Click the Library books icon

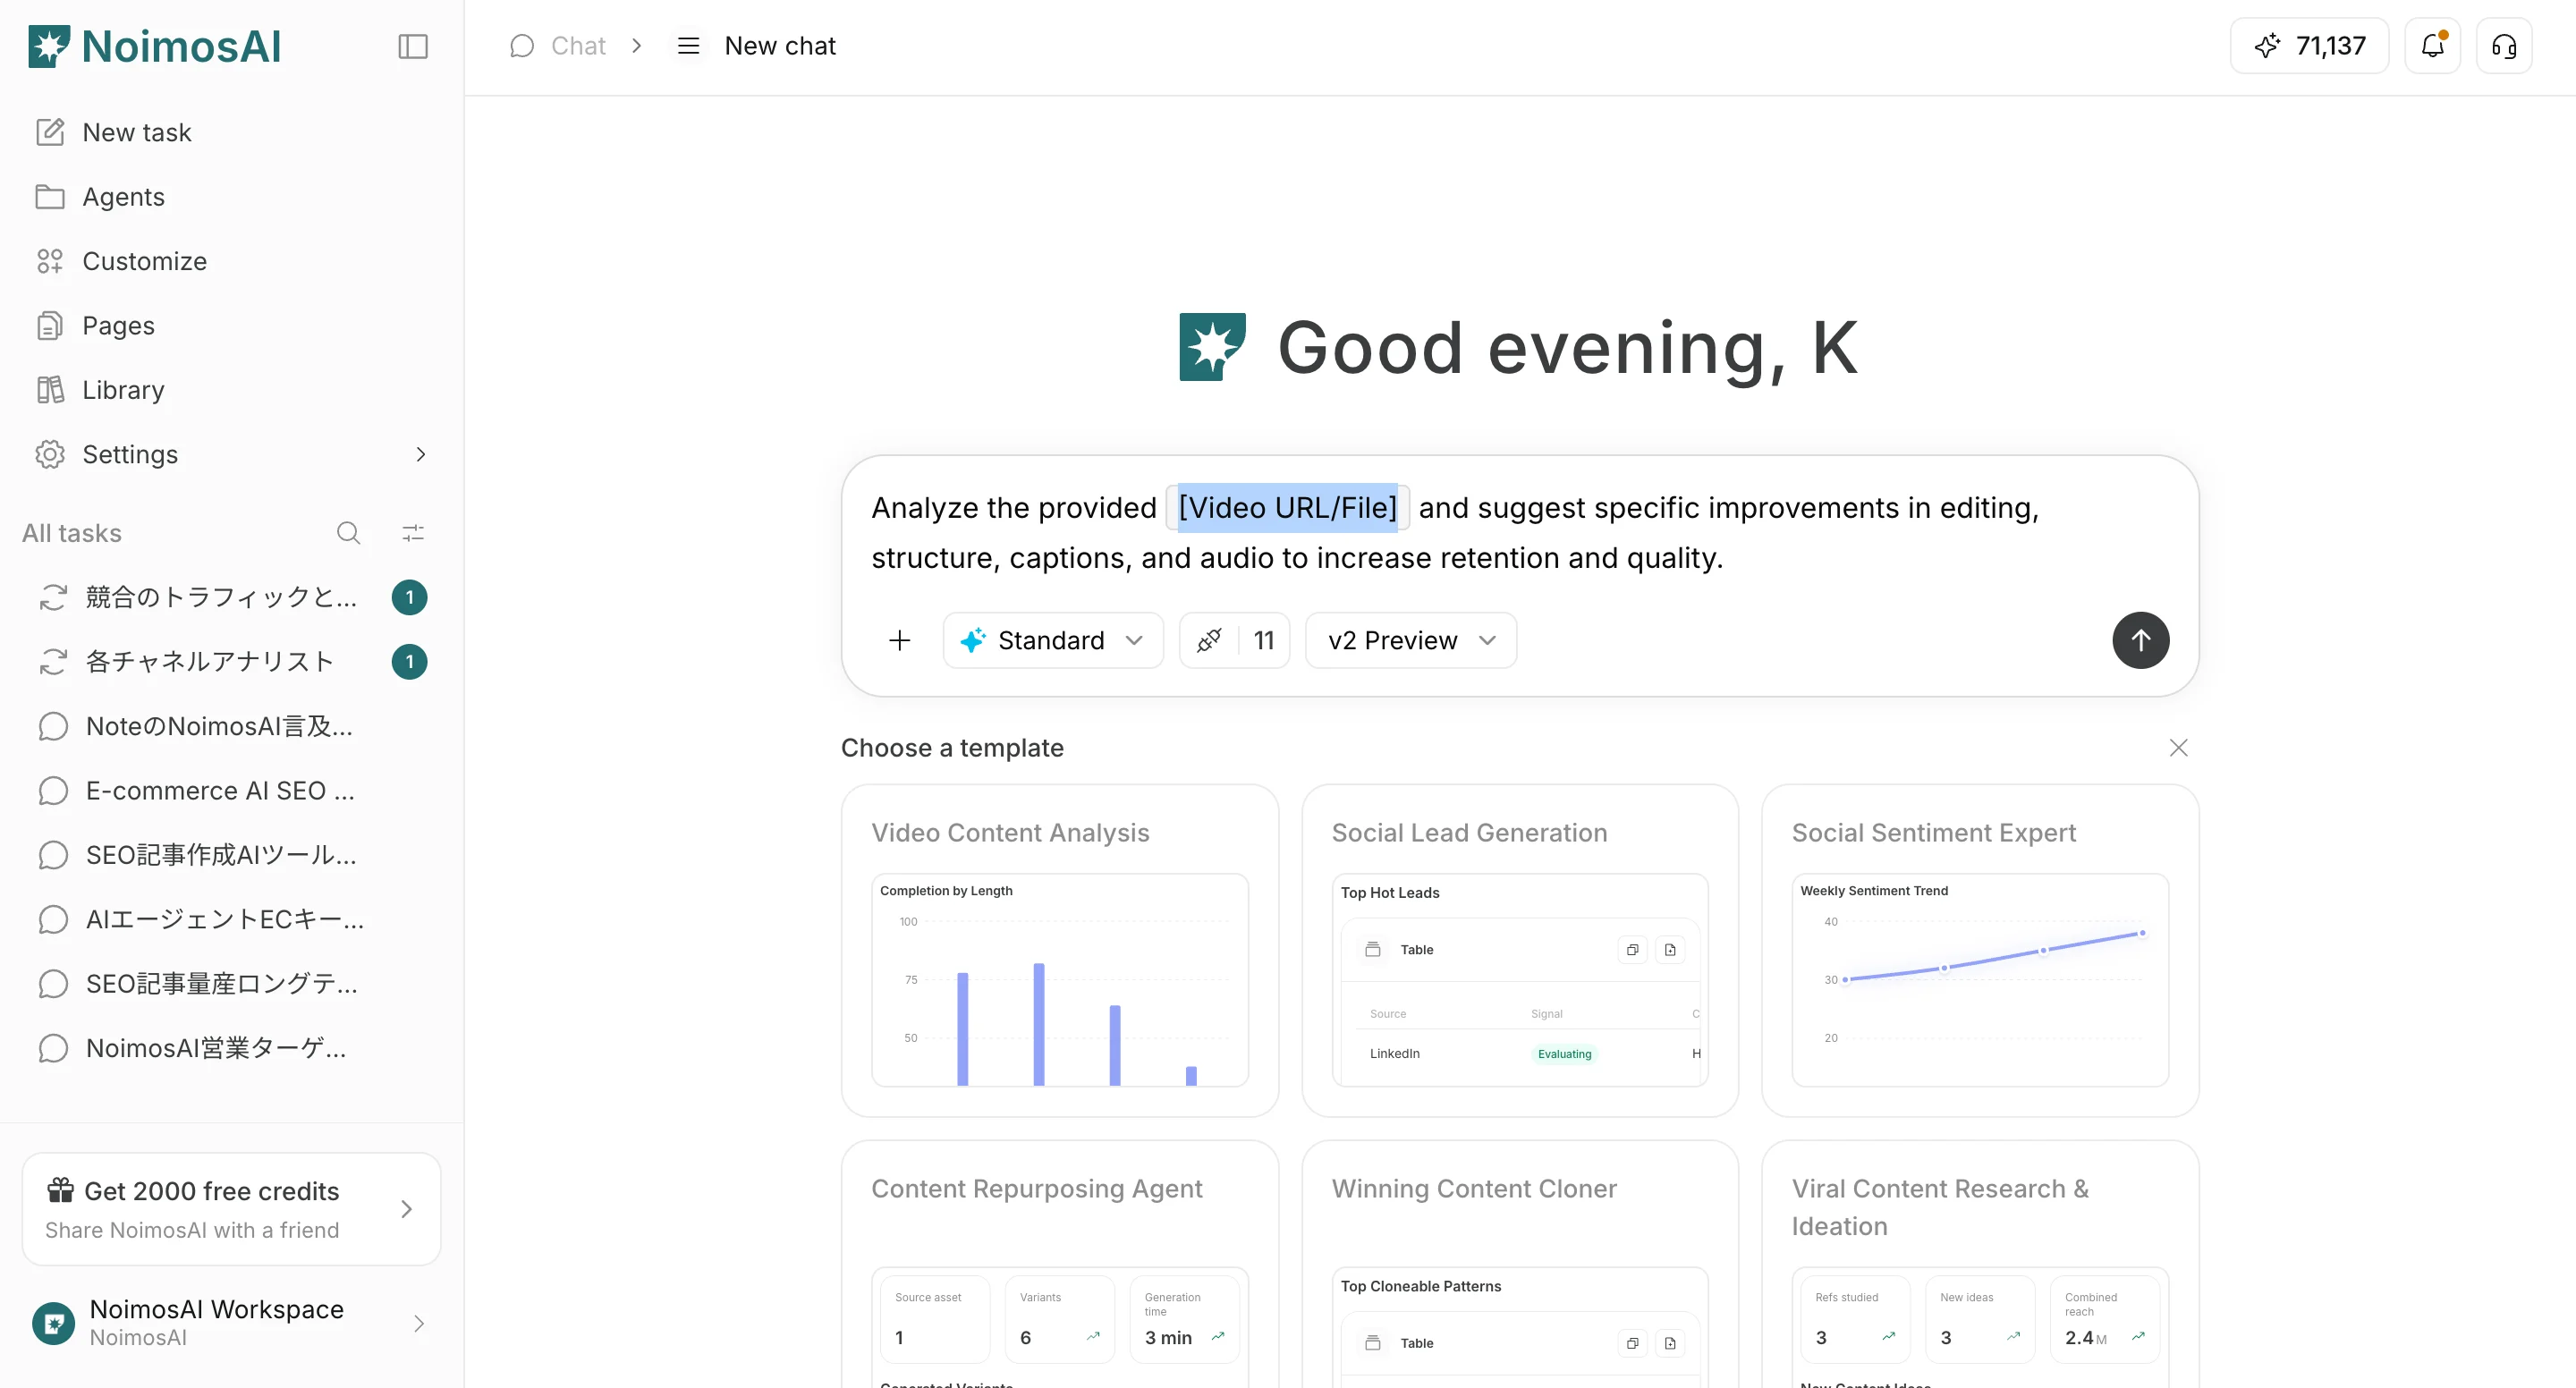pyautogui.click(x=50, y=389)
